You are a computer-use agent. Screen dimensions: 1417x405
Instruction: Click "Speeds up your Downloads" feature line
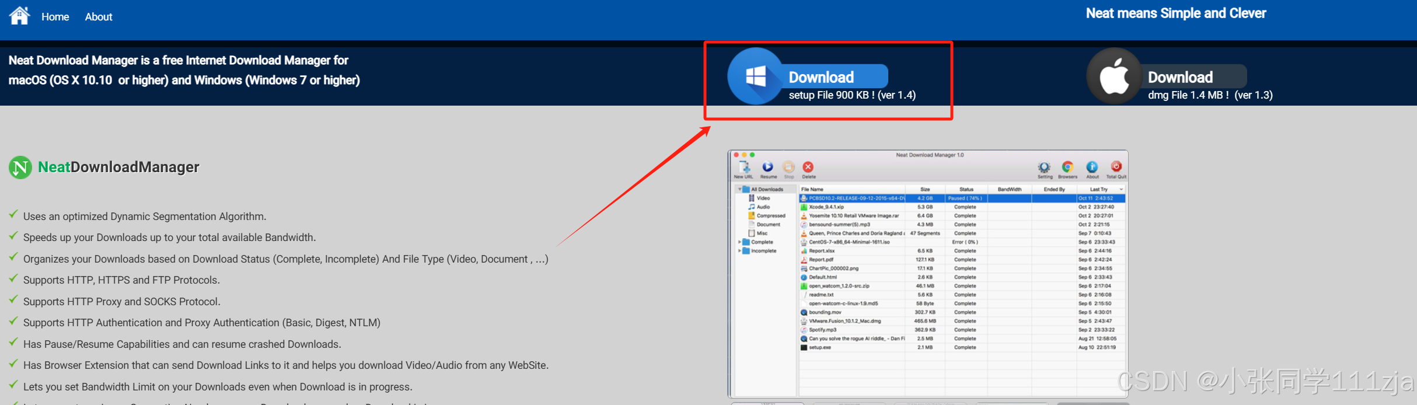pyautogui.click(x=169, y=238)
